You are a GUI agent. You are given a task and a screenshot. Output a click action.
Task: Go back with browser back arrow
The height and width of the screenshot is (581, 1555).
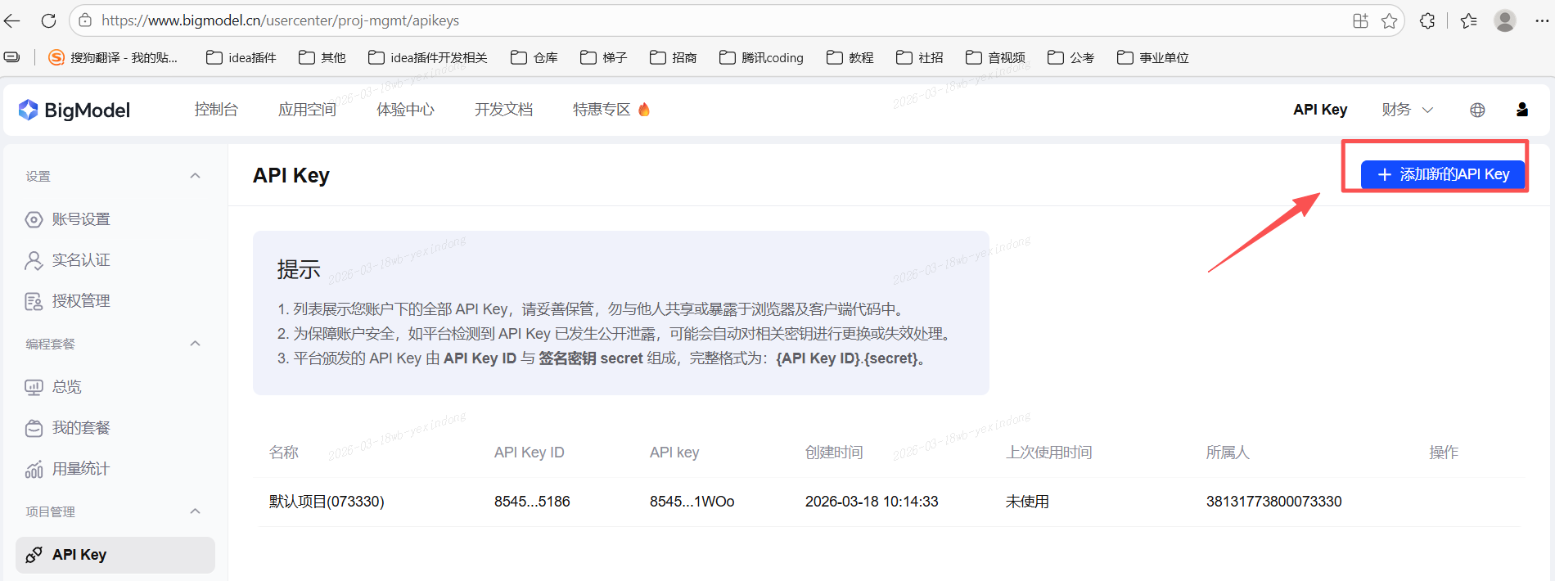12,20
